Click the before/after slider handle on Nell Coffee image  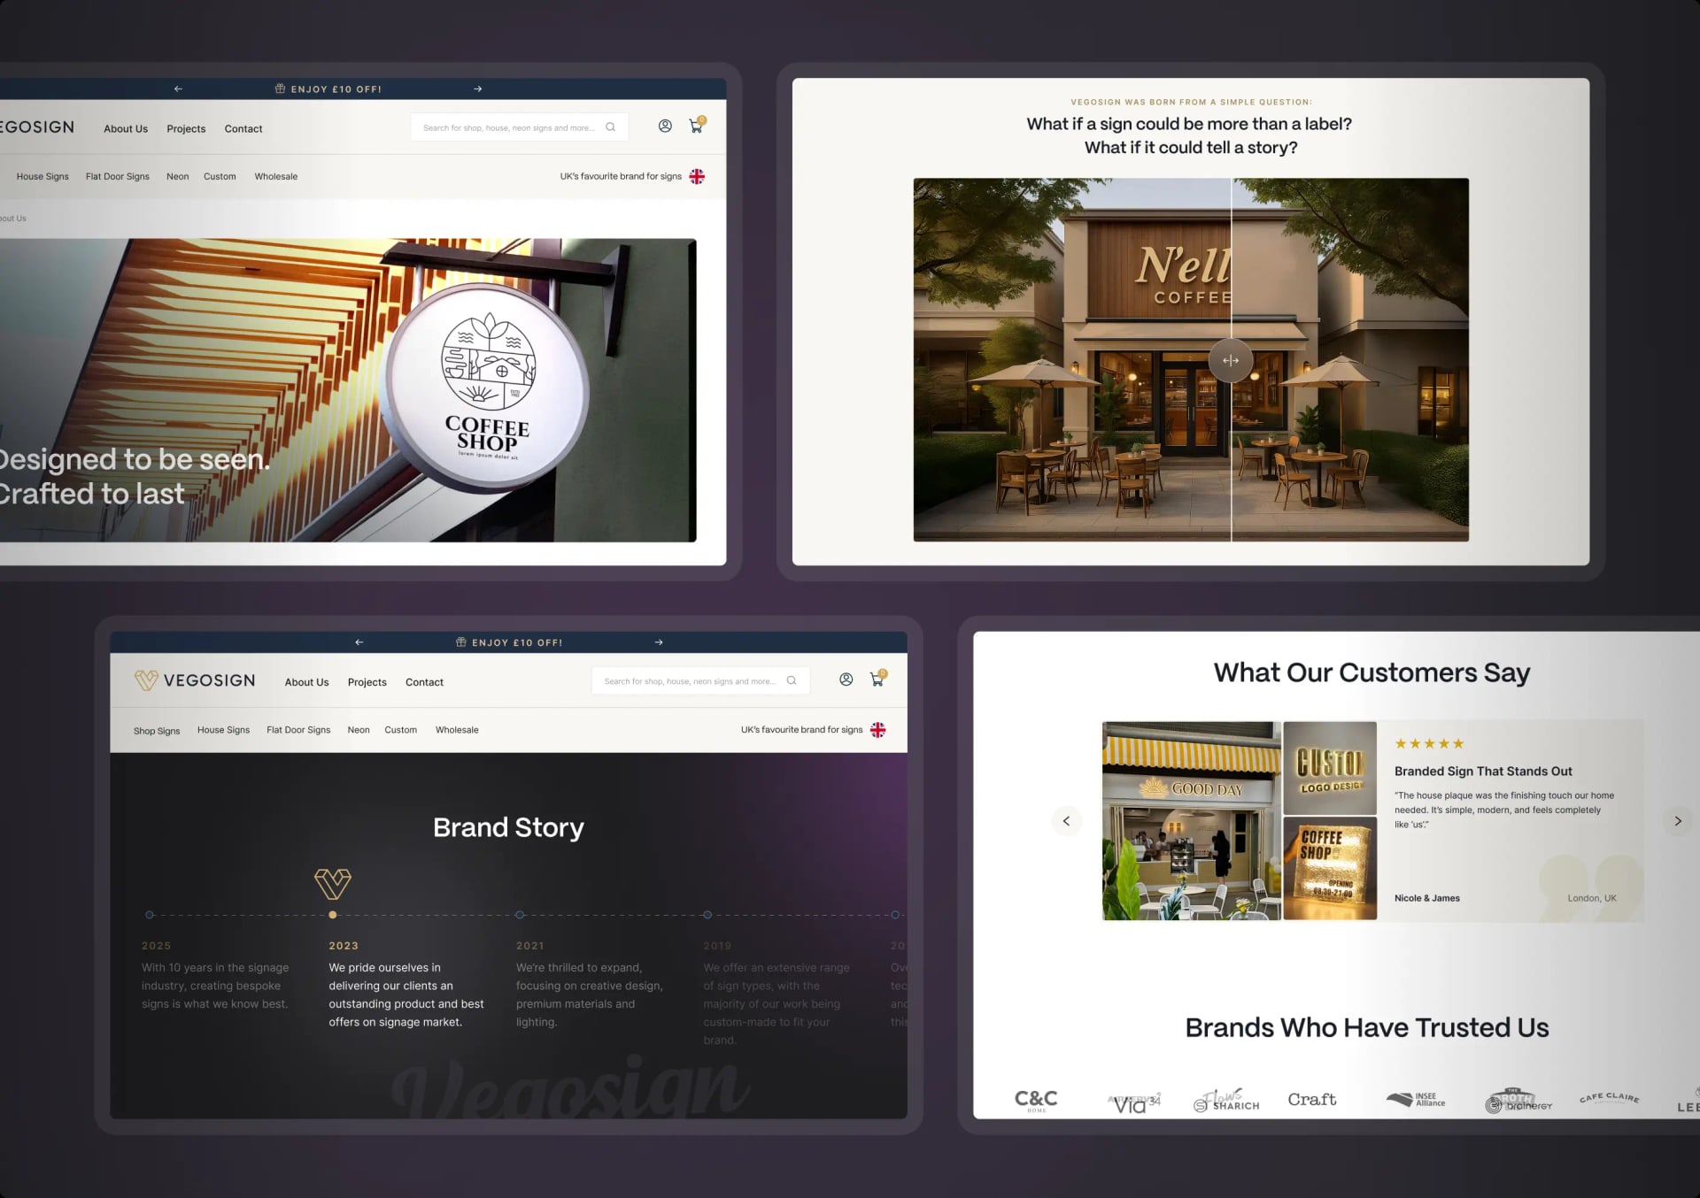(1231, 360)
